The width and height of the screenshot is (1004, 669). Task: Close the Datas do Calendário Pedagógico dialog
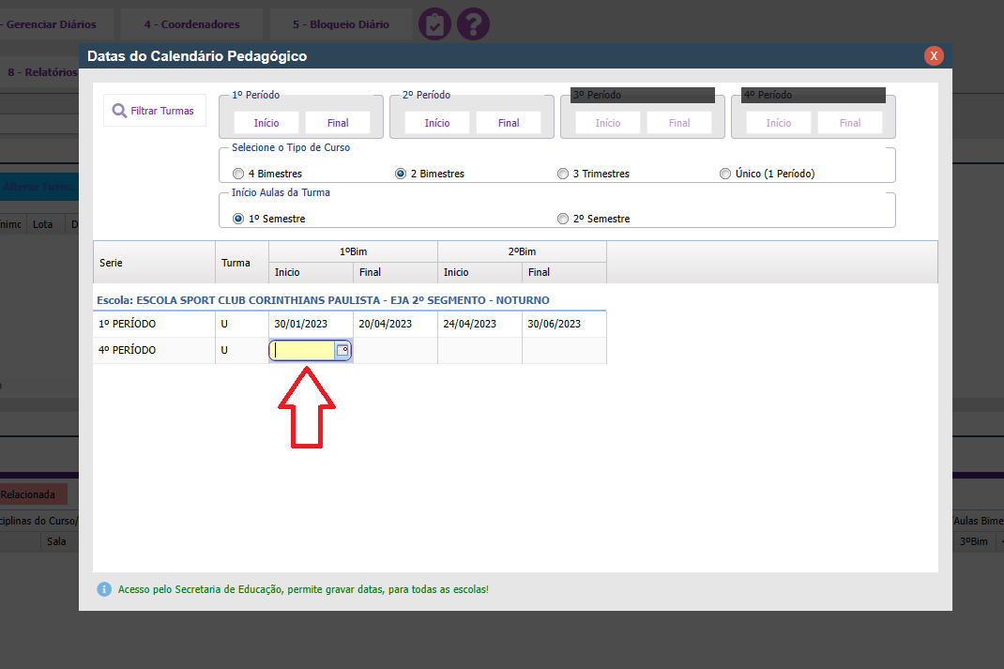pyautogui.click(x=934, y=56)
